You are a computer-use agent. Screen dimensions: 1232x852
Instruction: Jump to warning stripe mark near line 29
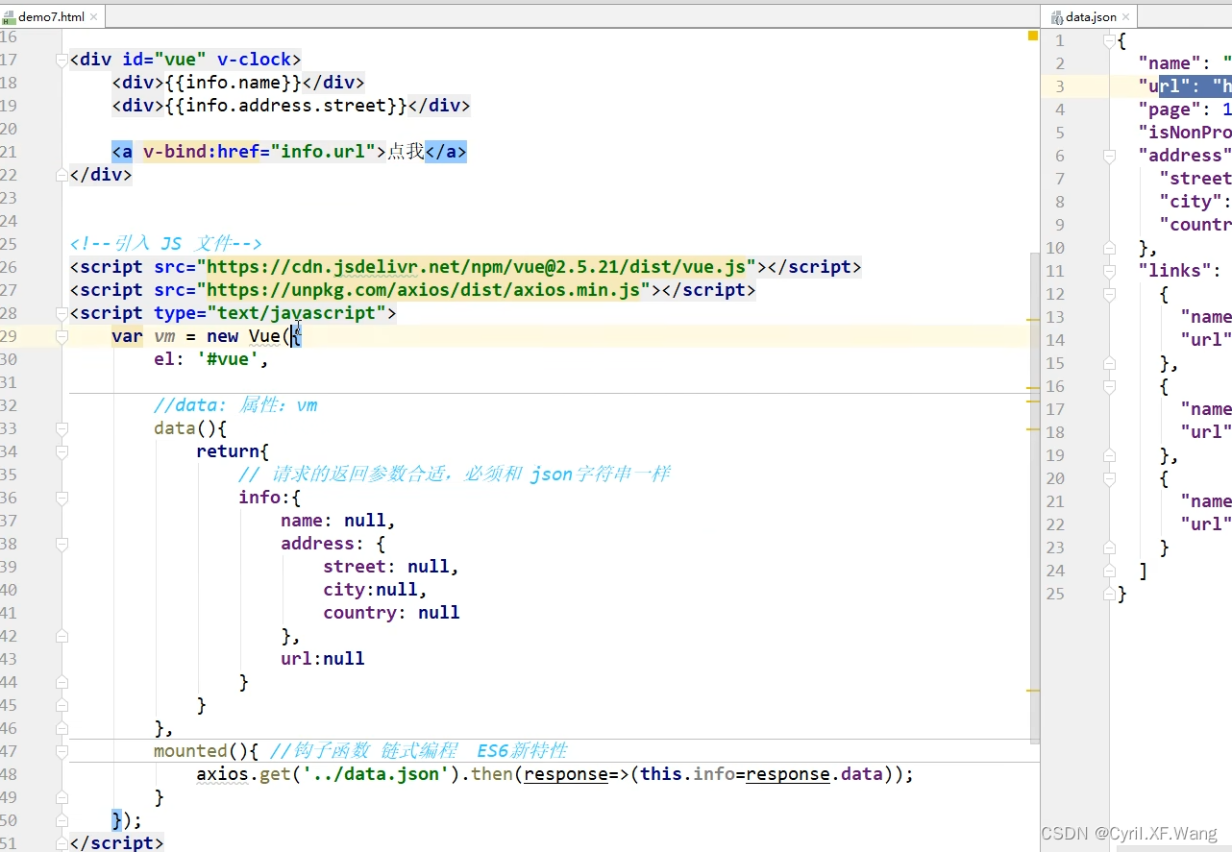click(1033, 319)
